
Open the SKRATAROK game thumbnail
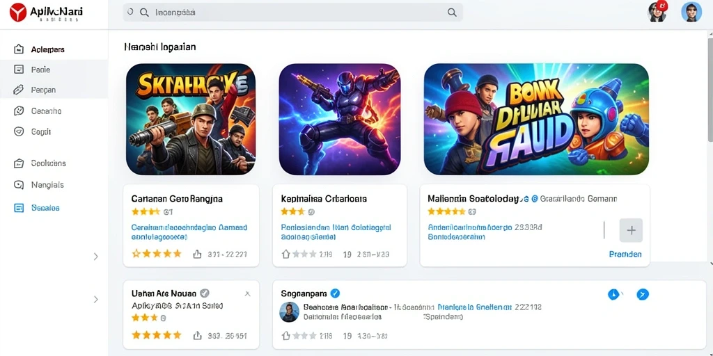click(x=191, y=119)
